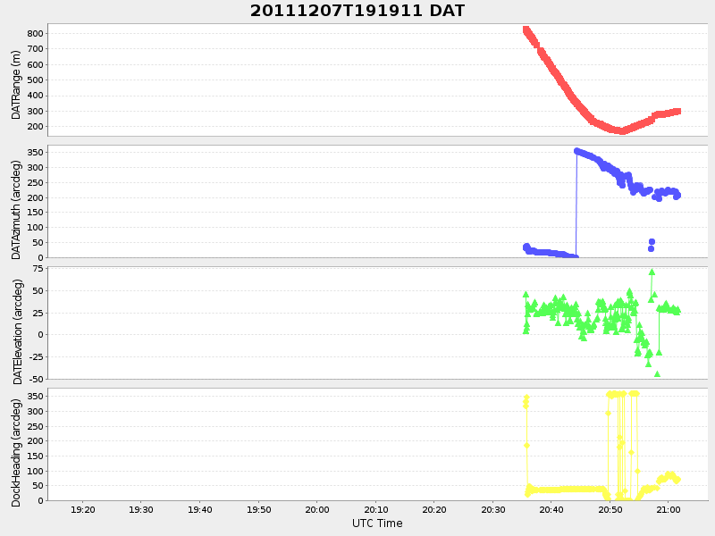715x536 pixels.
Task: Select the lowest point of the red range curve
Action: coord(621,131)
